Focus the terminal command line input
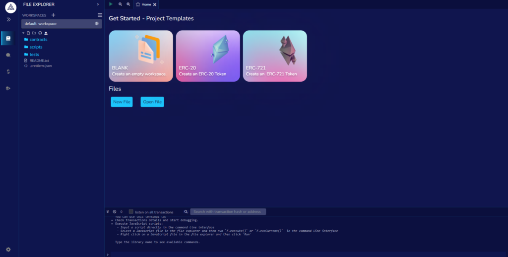This screenshot has width=508, height=257. click(308, 255)
